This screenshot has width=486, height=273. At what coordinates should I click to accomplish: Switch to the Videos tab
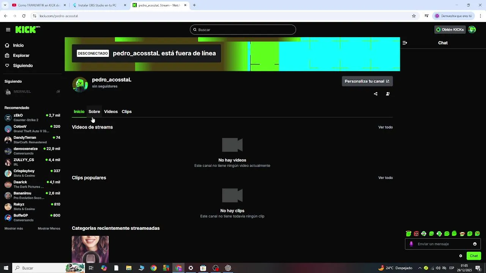pos(111,111)
